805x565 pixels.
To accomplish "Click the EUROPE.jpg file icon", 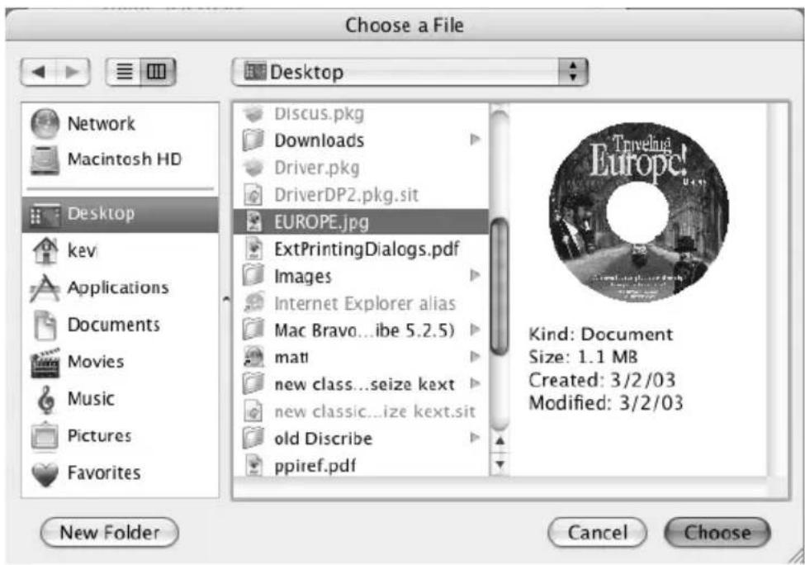I will coord(253,222).
